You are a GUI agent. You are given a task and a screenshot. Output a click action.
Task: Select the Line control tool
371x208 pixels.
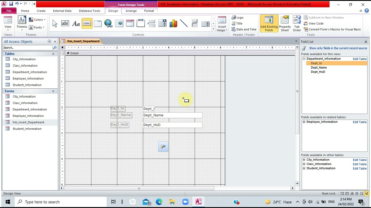click(184, 24)
